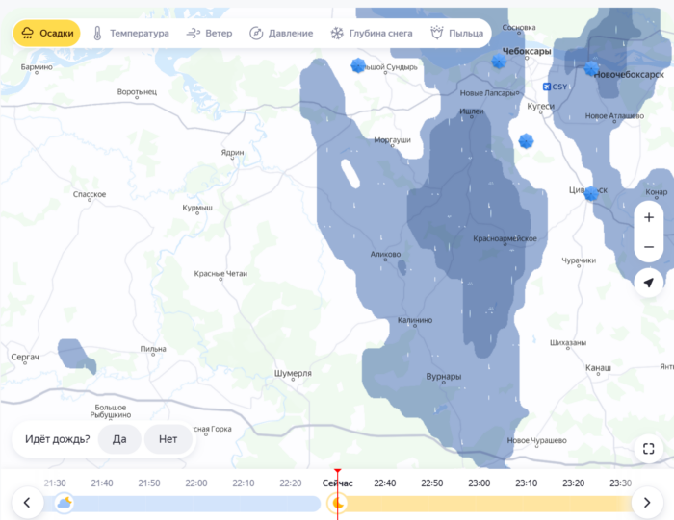Open the Глубина снега snow depth layer

(372, 33)
